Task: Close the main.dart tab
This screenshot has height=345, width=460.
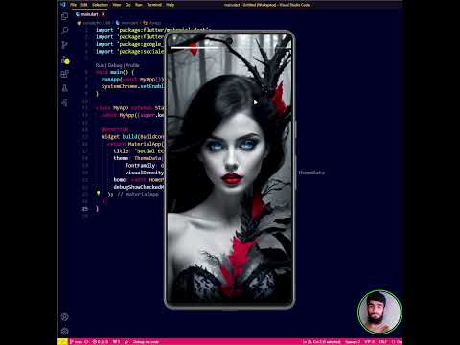Action: click(x=103, y=14)
